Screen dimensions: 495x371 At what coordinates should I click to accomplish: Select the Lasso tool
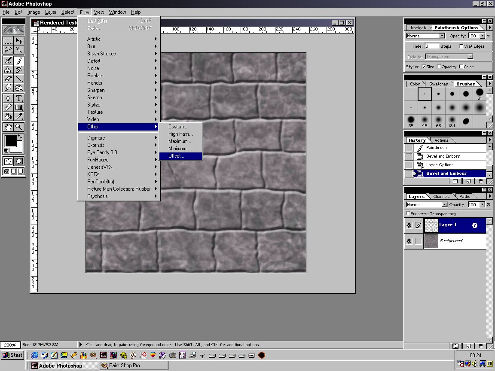[x=8, y=49]
